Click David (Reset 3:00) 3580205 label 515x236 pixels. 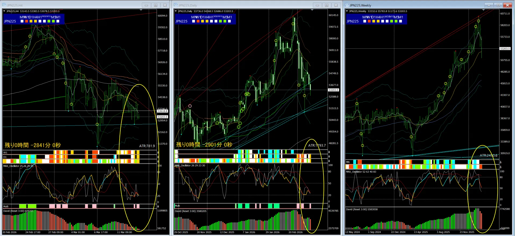[191, 211]
